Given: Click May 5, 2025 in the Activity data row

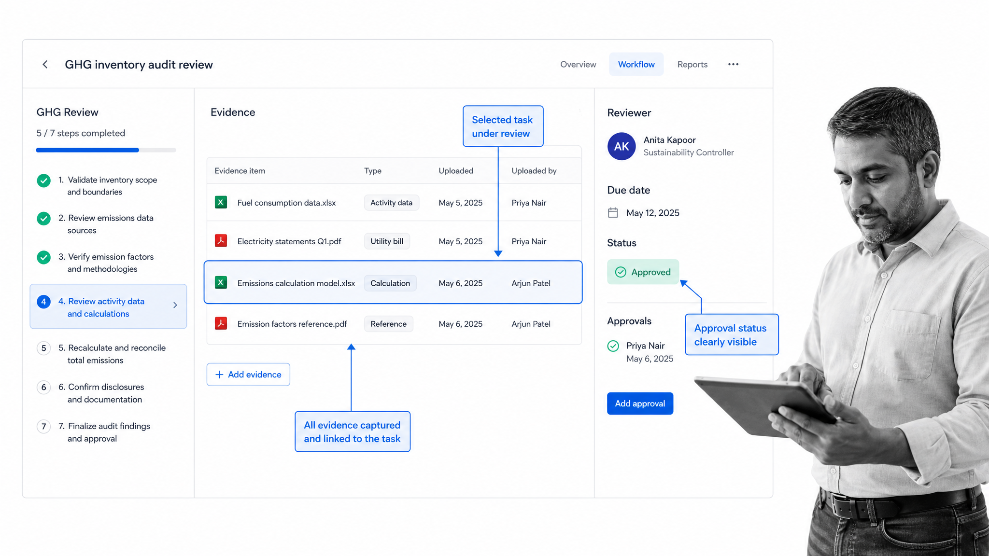Looking at the screenshot, I should click(x=460, y=203).
